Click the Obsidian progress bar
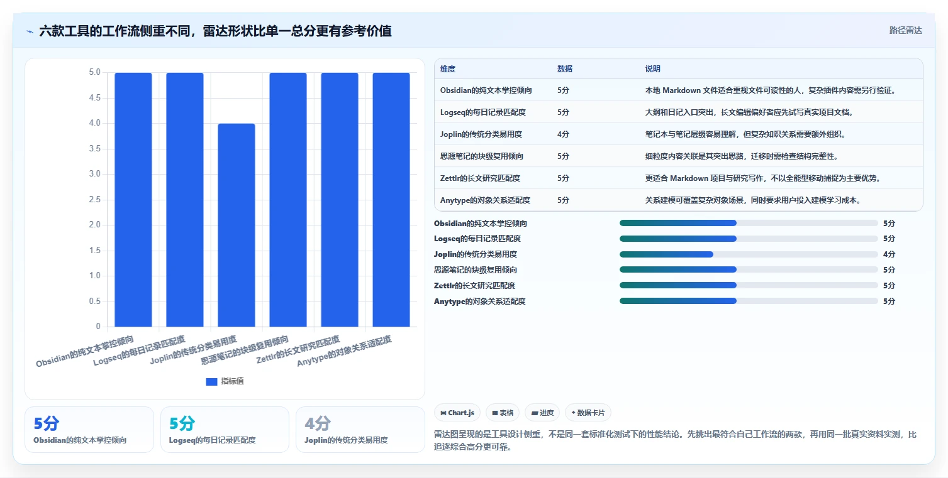Screen dimensions: 948x478 pyautogui.click(x=749, y=223)
